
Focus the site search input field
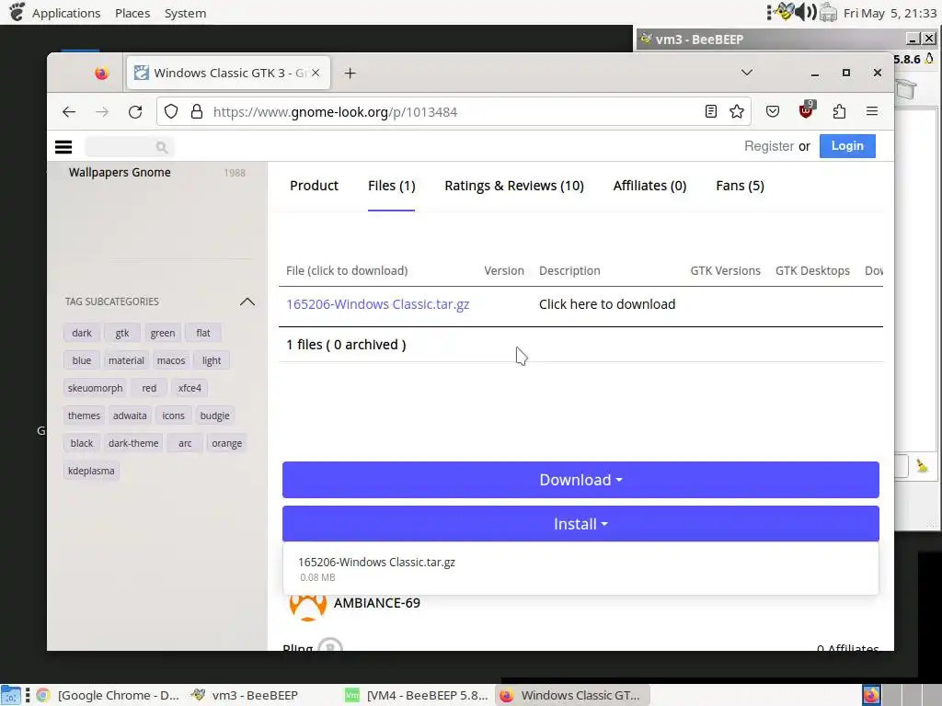click(128, 147)
